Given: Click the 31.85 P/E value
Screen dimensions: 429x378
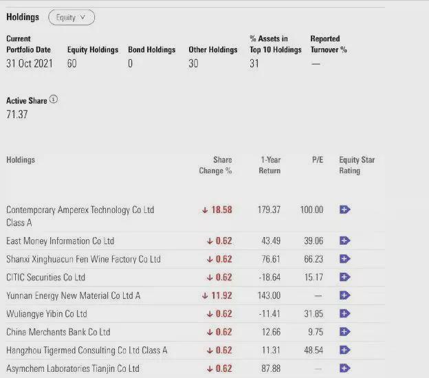Looking at the screenshot, I should click(313, 313).
